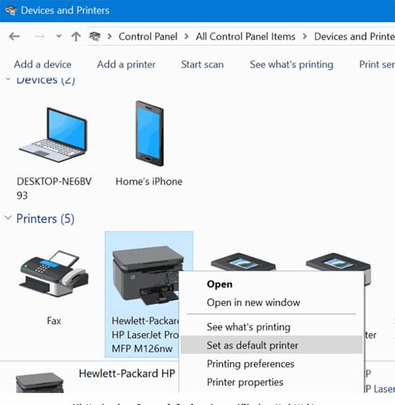Click the Devices and Printers address bar icon
Image resolution: width=395 pixels, height=405 pixels.
click(95, 36)
